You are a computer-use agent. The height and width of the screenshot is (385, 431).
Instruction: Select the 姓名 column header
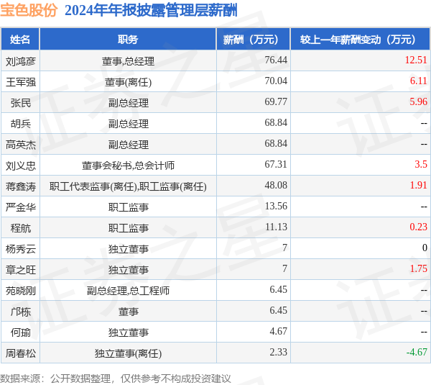(x=20, y=40)
